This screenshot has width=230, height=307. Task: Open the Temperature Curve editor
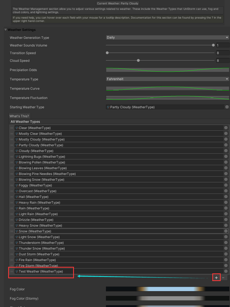pos(167,88)
